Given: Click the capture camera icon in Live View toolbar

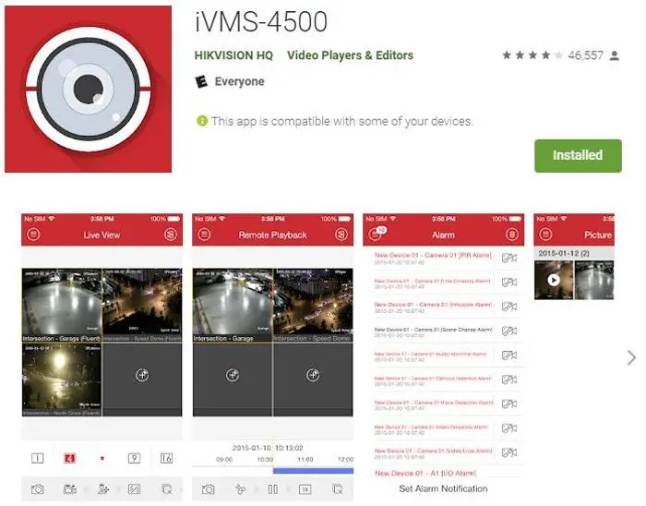Looking at the screenshot, I should tap(38, 489).
